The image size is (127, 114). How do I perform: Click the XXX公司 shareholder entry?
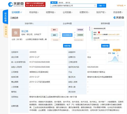coord(96,38)
